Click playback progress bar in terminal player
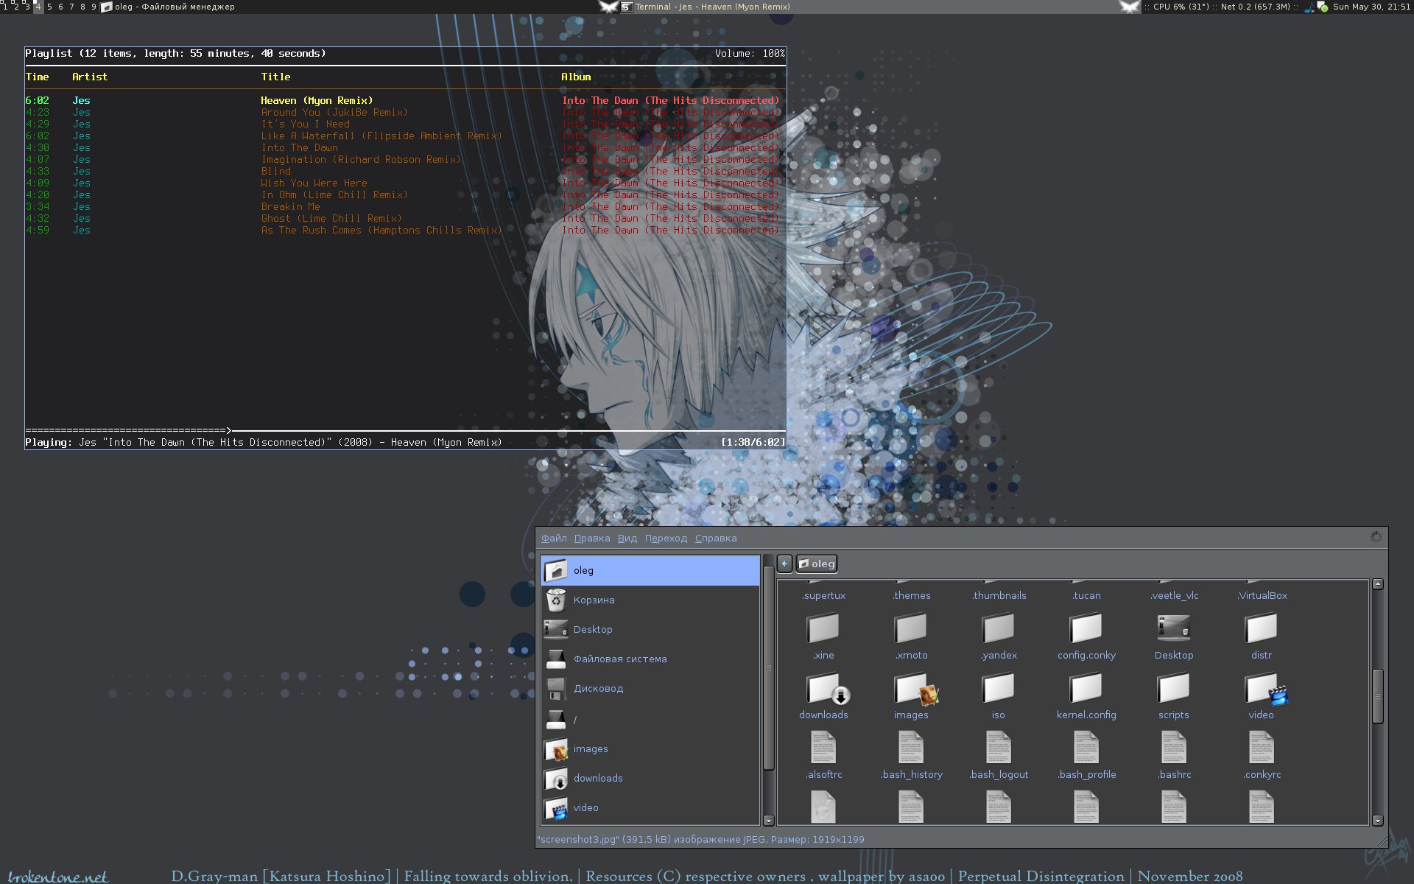1414x884 pixels. pos(405,430)
